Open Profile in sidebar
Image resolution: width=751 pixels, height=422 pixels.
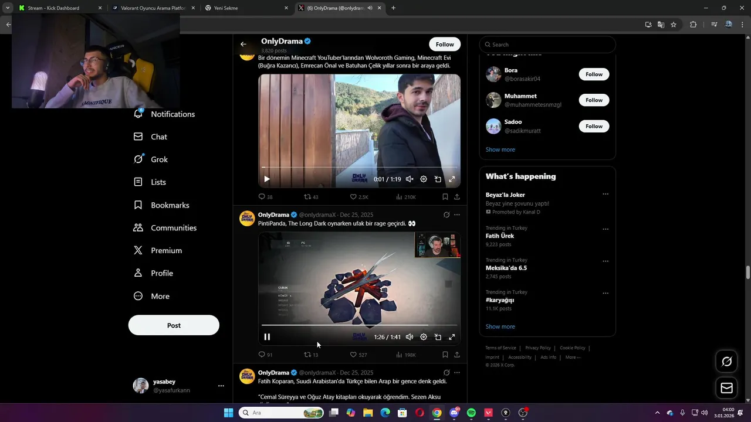[x=154, y=273]
